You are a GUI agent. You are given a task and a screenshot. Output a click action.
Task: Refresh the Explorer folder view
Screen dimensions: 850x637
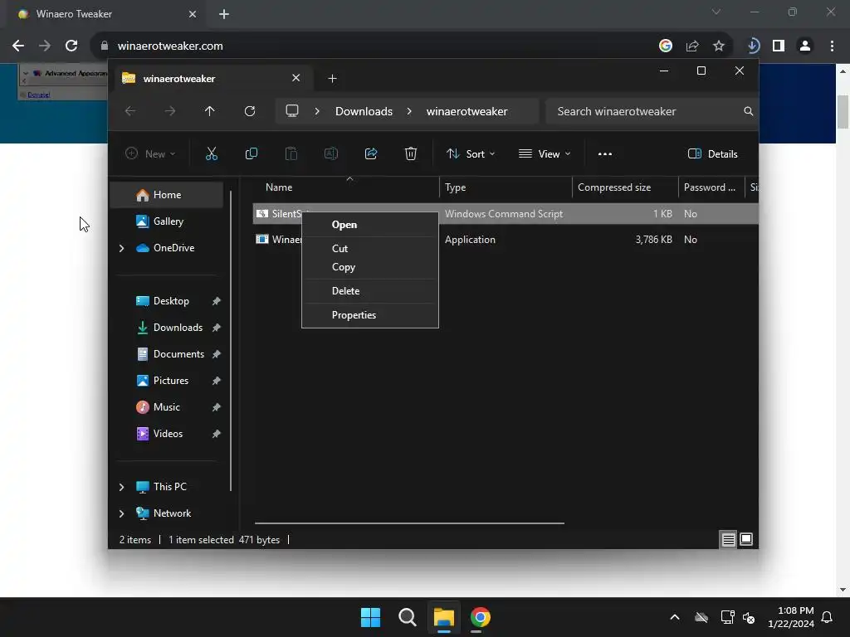(x=249, y=111)
